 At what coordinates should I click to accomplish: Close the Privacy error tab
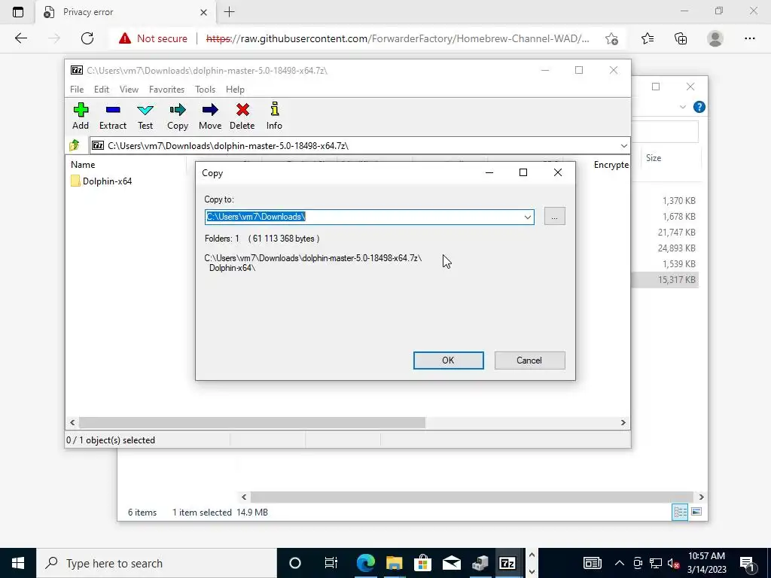(x=203, y=12)
